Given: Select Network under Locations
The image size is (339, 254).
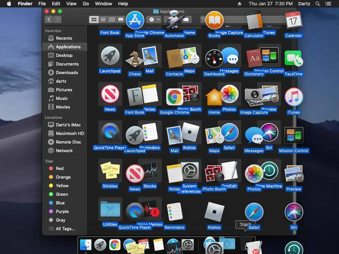Looking at the screenshot, I should coord(65,151).
